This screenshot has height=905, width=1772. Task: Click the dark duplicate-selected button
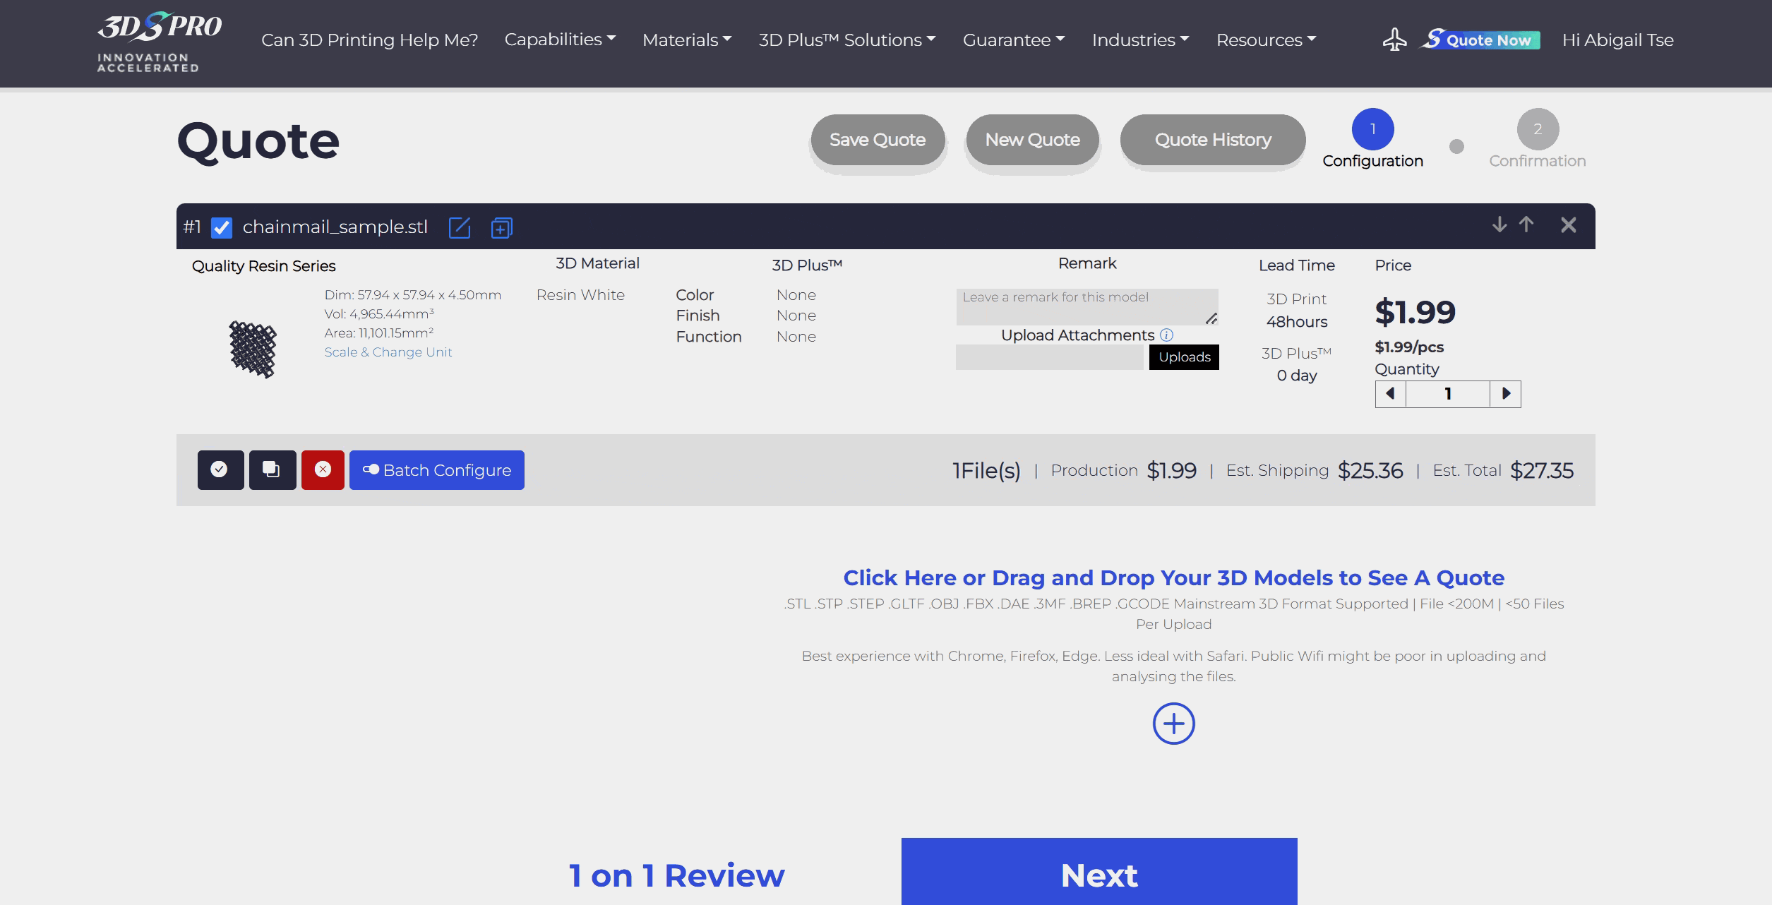pyautogui.click(x=273, y=470)
